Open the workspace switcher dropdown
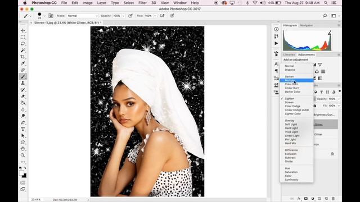 pos(335,16)
